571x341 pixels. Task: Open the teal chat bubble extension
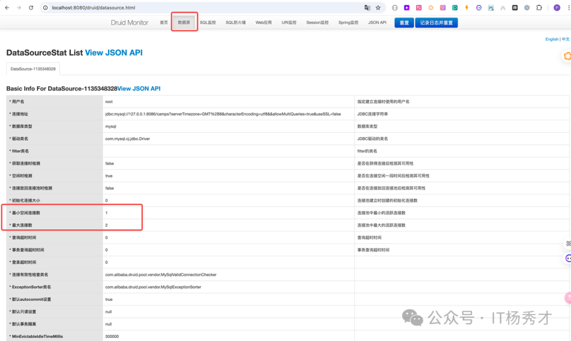pos(455,7)
